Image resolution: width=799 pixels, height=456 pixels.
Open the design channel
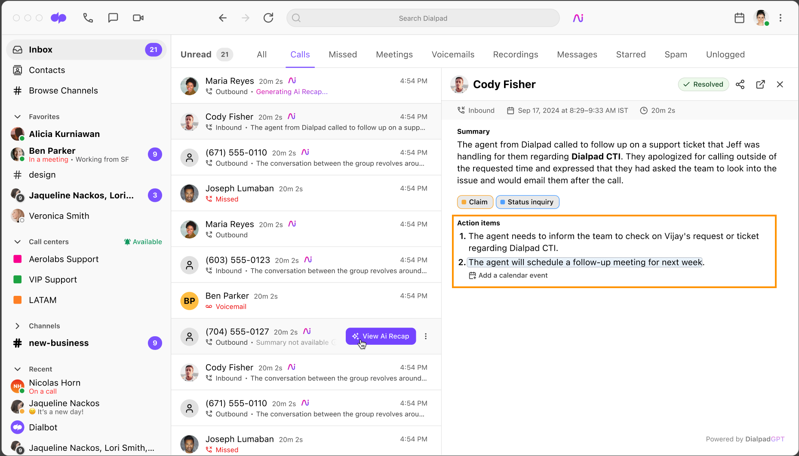86,175
